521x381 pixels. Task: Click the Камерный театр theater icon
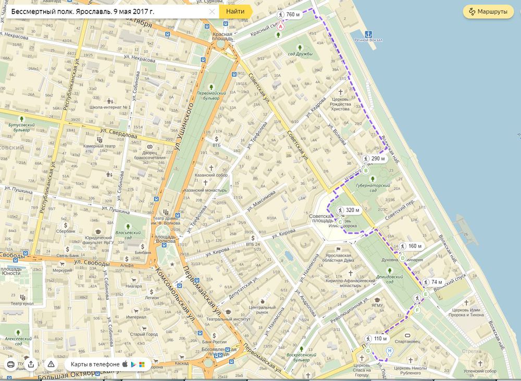pos(99,140)
